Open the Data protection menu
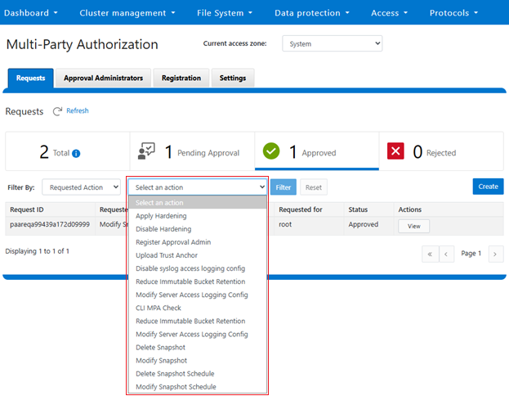509x396 pixels. click(312, 13)
